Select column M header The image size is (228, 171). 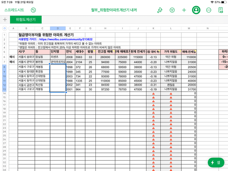[x=189, y=28]
